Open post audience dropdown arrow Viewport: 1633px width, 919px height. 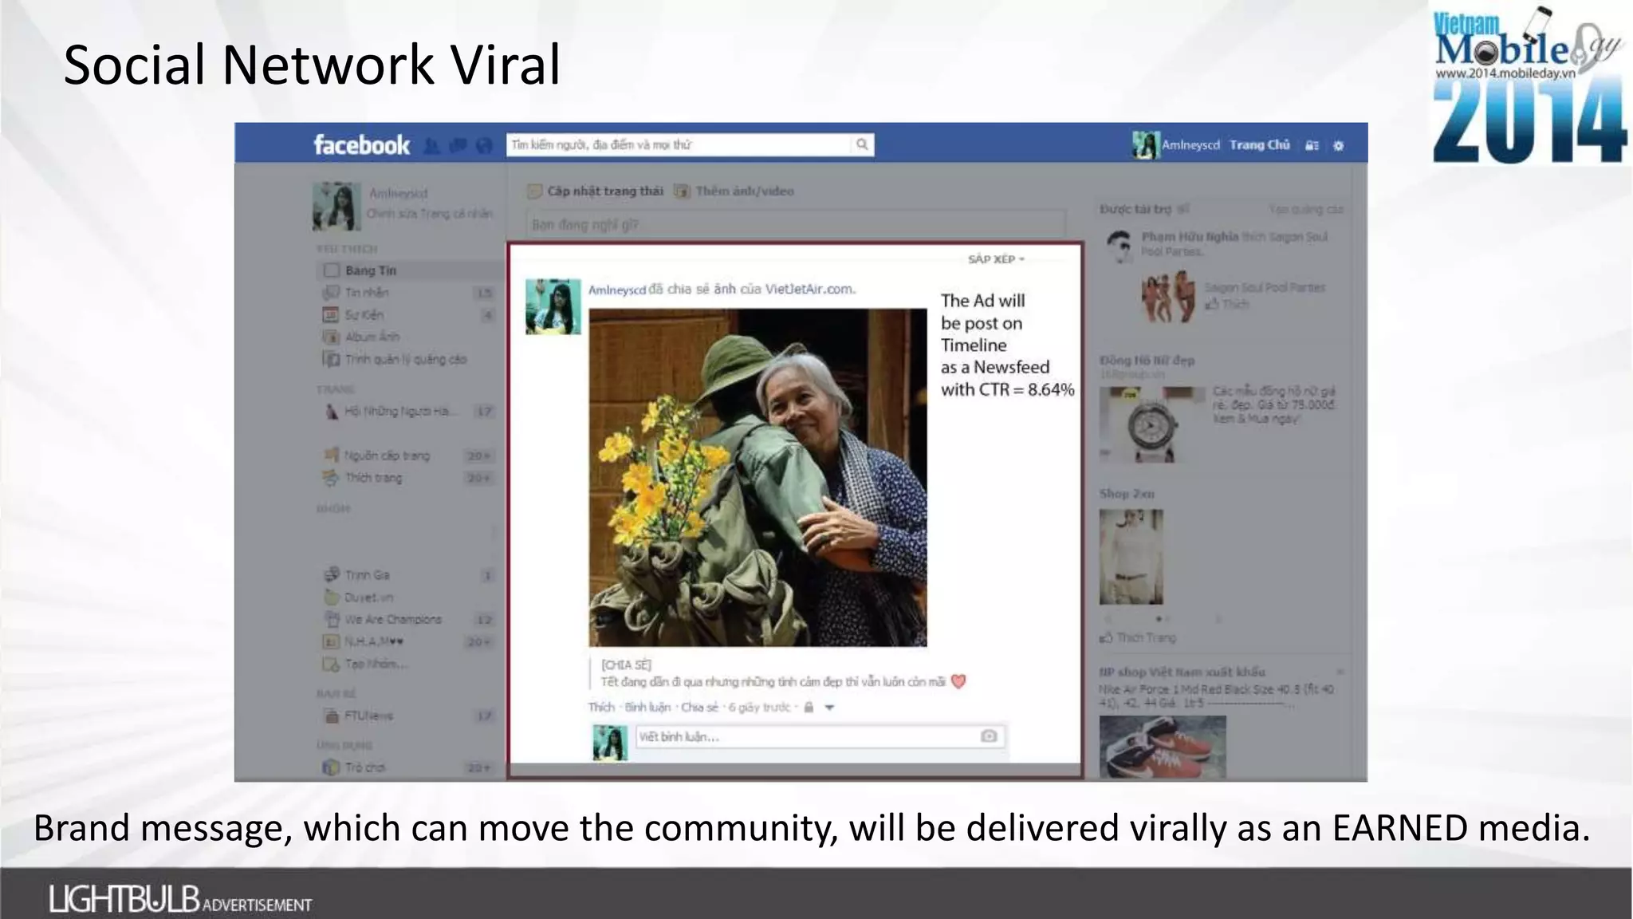[x=829, y=708]
